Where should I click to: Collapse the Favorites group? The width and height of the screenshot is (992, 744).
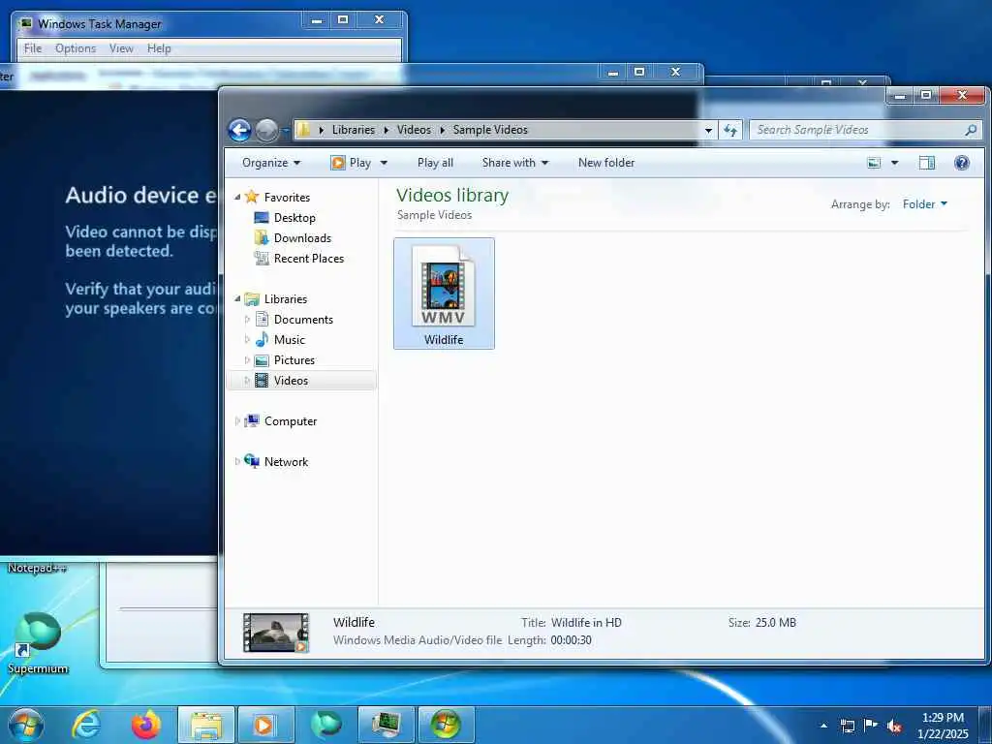(237, 198)
